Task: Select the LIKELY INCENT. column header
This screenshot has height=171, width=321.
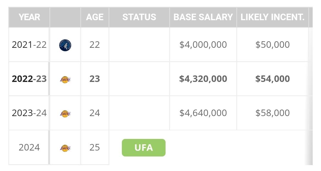Action: tap(273, 17)
